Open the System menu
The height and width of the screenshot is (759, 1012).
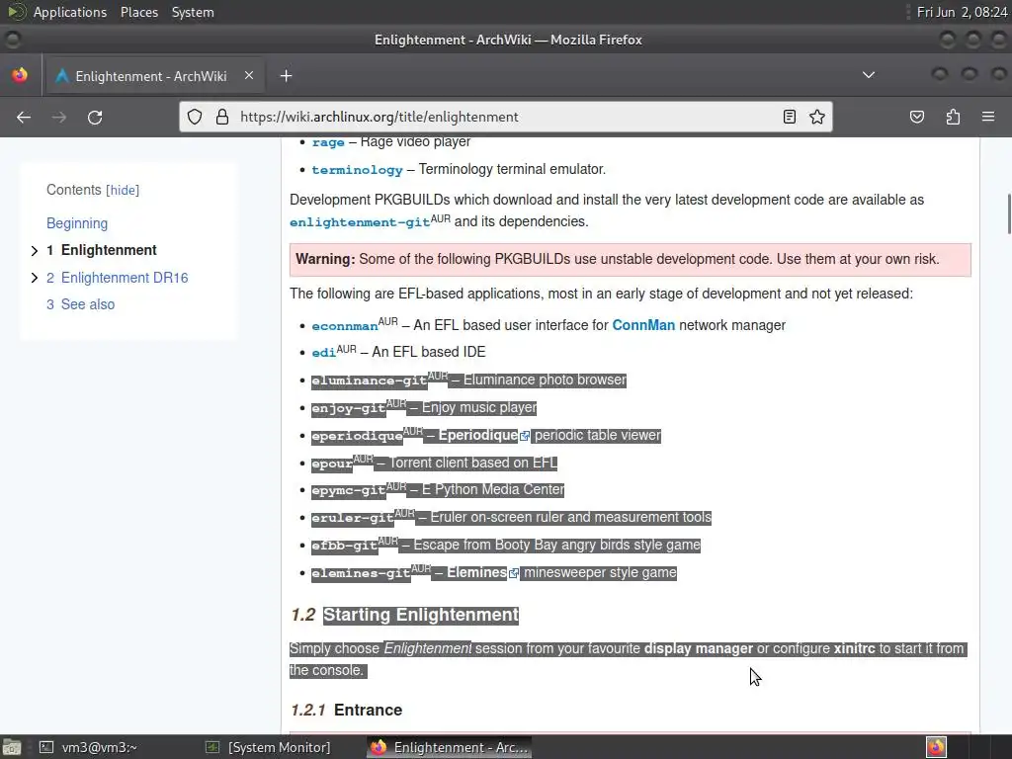pyautogui.click(x=193, y=12)
